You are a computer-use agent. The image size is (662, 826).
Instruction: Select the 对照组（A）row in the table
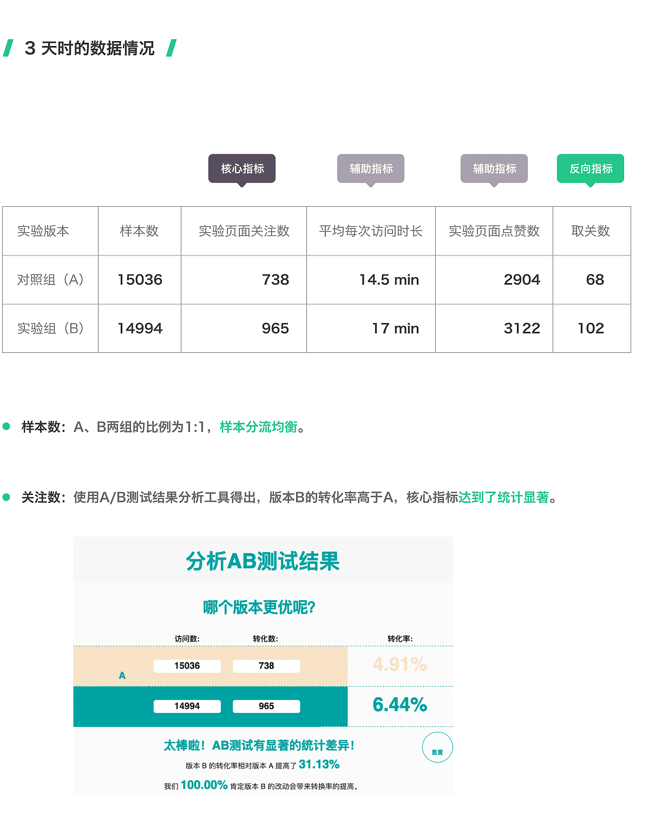tap(50, 280)
